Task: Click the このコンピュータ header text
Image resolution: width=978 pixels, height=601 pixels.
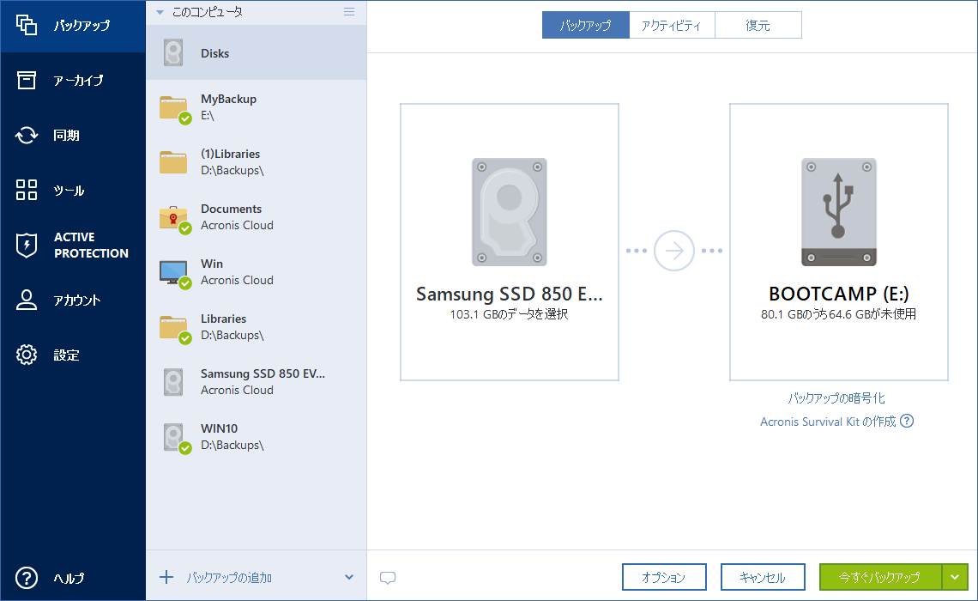Action: tap(207, 12)
